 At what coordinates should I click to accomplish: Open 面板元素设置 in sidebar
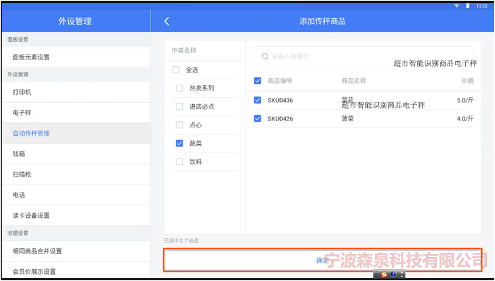point(75,57)
